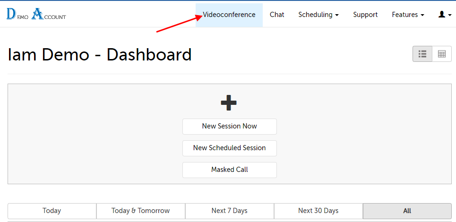
Task: Click the Iam Demo - Dashboard heading
Action: coord(100,55)
